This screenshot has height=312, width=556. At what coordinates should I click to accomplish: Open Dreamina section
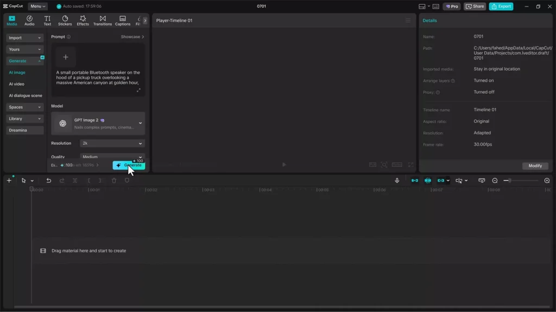[x=24, y=130]
